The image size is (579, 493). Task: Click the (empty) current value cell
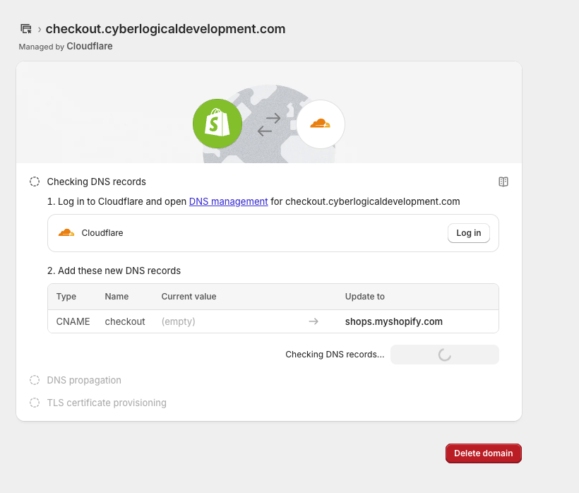point(179,321)
